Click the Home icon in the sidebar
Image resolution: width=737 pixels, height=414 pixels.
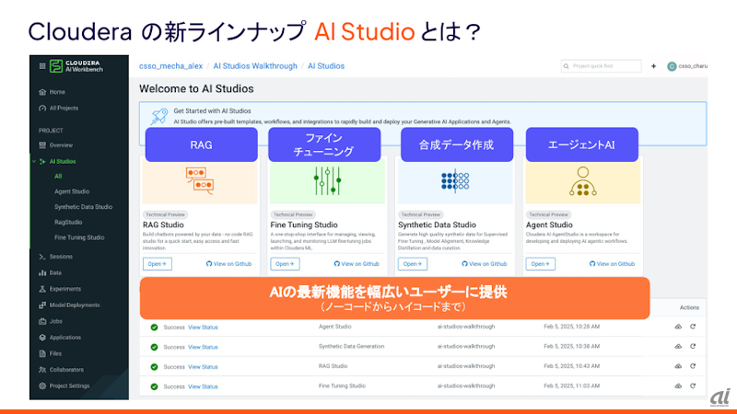click(42, 92)
